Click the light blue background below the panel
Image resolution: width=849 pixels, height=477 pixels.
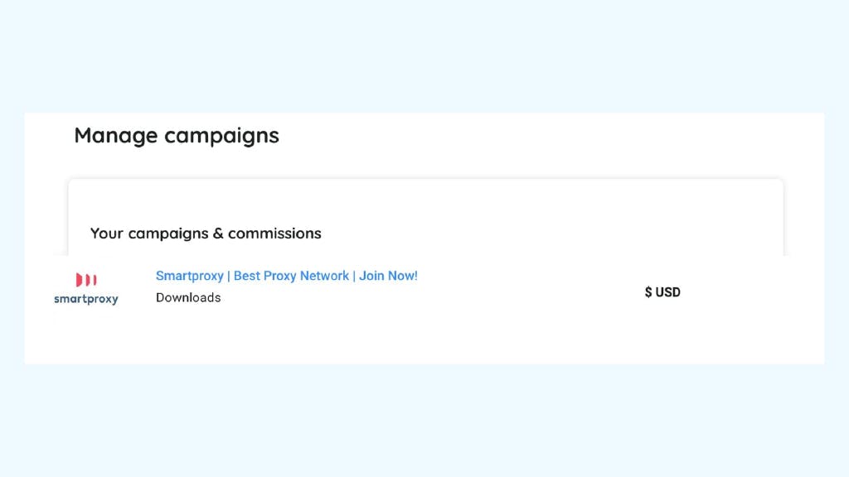[424, 422]
